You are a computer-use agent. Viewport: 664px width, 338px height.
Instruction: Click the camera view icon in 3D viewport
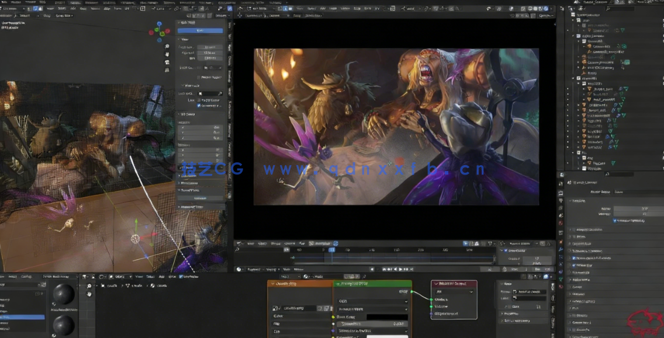[x=168, y=62]
